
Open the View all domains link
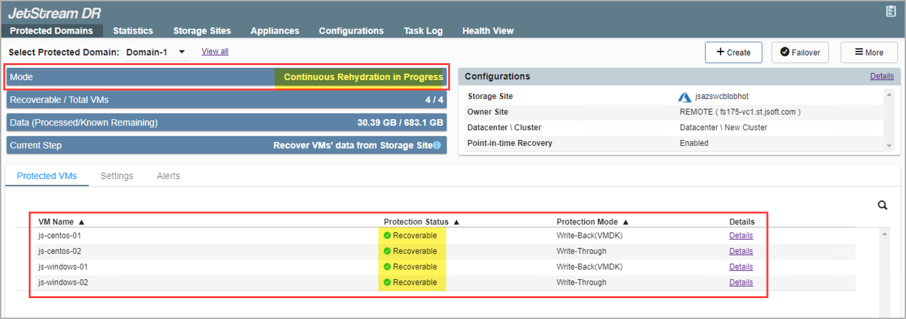(215, 51)
